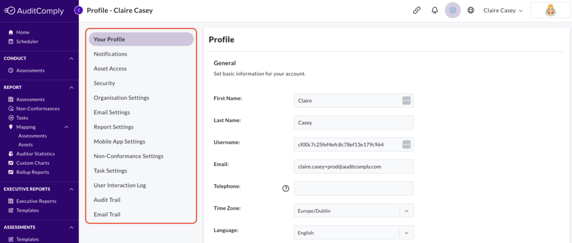Open the notifications bell icon
This screenshot has width=572, height=243.
(x=435, y=11)
